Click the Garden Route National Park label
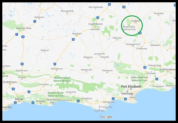Image resolution: width=178 pixels, height=123 pixels. click(x=55, y=94)
